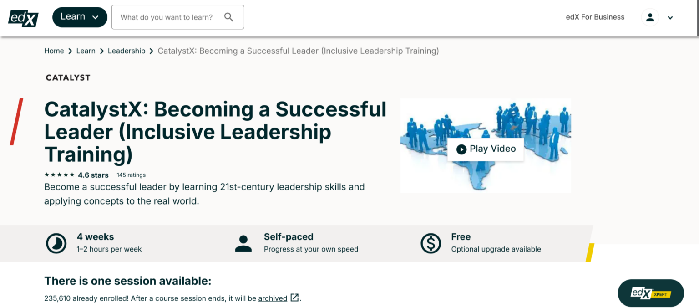Open the user account icon

pyautogui.click(x=650, y=17)
